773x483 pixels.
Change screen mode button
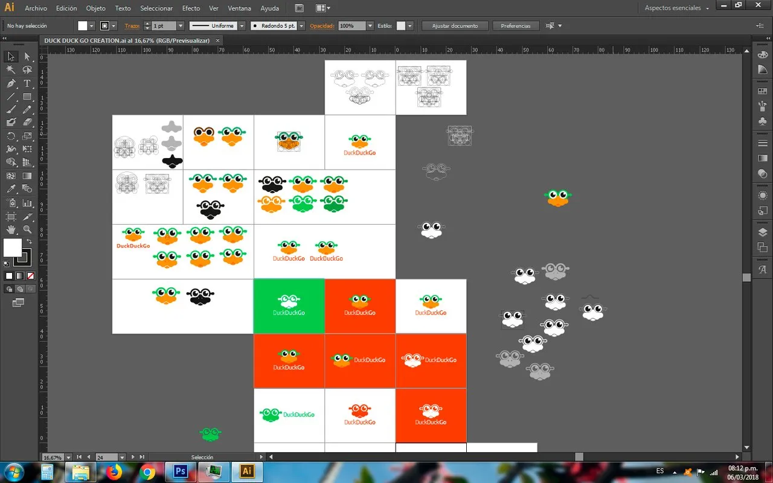point(18,302)
